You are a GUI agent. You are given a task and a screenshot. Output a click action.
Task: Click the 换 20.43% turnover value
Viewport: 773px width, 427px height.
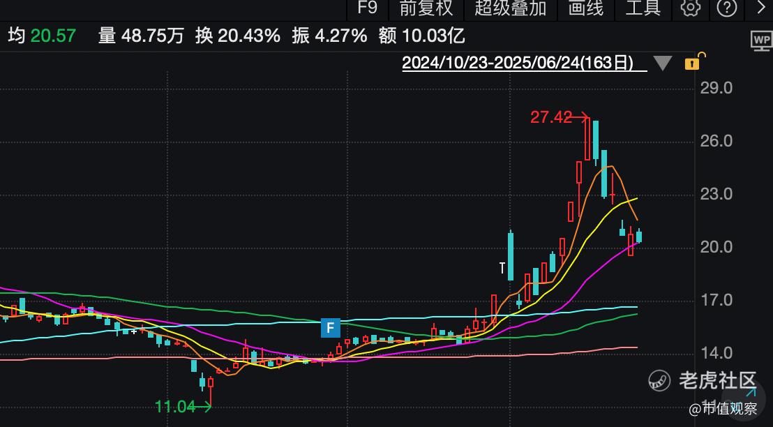tap(238, 36)
